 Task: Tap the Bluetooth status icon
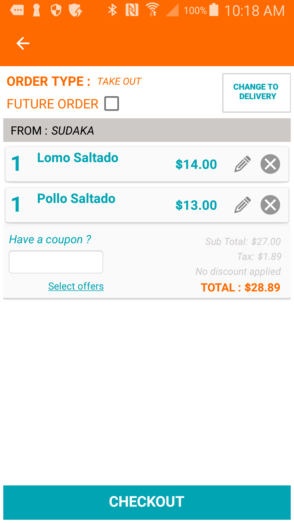click(x=112, y=10)
